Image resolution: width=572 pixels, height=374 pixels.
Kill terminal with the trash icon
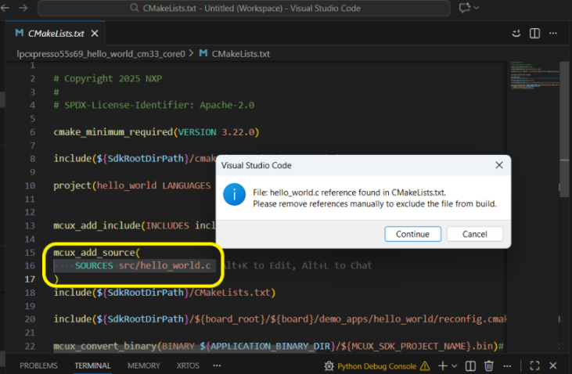coord(489,365)
